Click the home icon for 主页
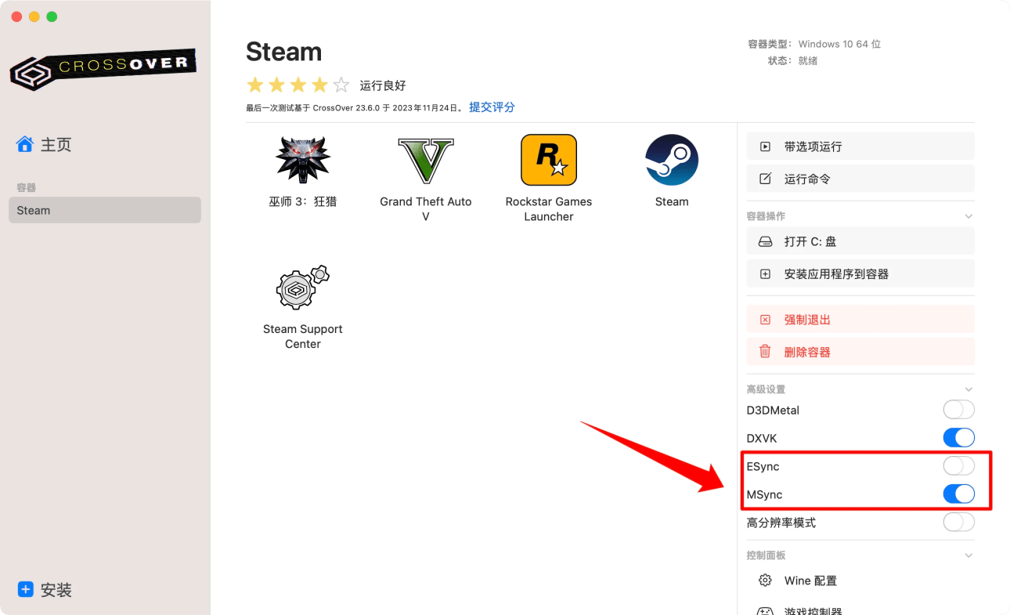 pos(25,144)
